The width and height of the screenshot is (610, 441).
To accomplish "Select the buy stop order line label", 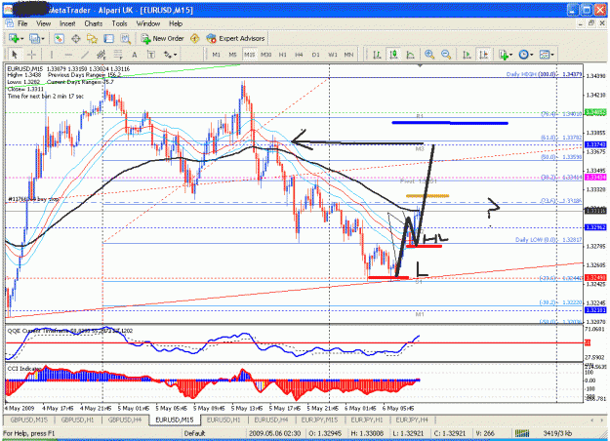I will 34,199.
